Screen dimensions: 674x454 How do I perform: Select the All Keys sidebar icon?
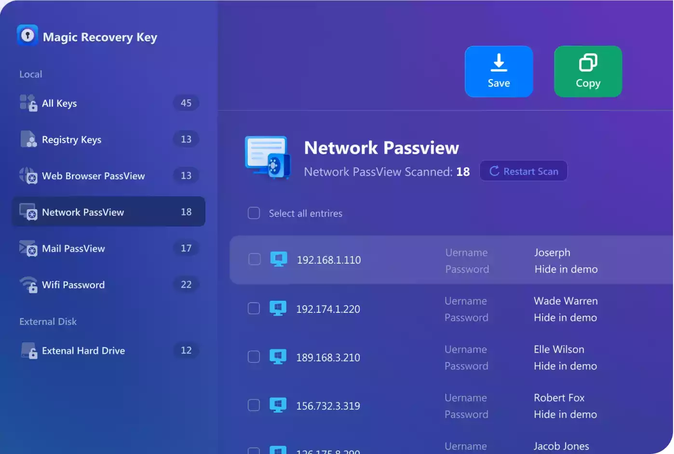coord(28,103)
